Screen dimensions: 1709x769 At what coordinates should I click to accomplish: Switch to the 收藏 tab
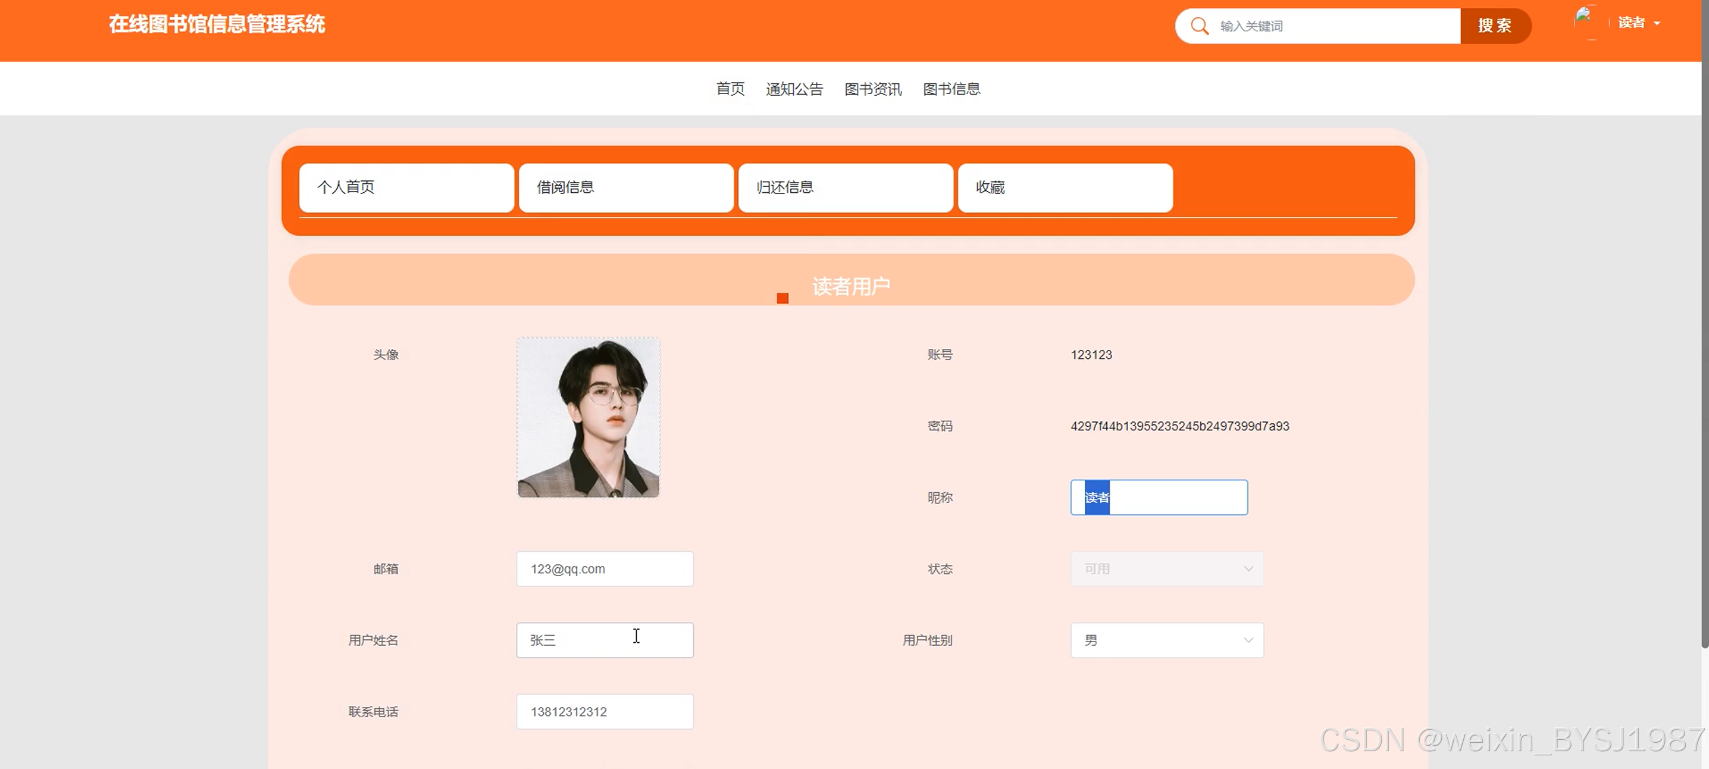coord(1066,187)
